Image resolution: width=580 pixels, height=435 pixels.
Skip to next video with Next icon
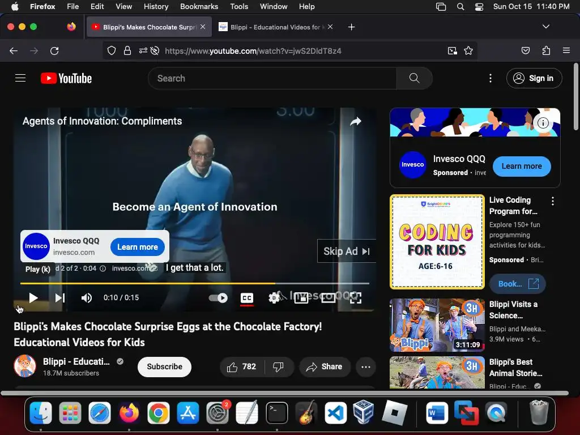pyautogui.click(x=60, y=298)
